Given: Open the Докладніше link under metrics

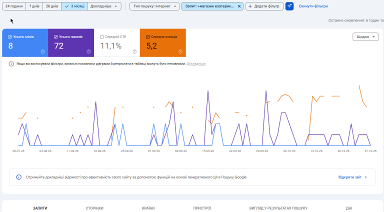Looking at the screenshot, I should 196,63.
